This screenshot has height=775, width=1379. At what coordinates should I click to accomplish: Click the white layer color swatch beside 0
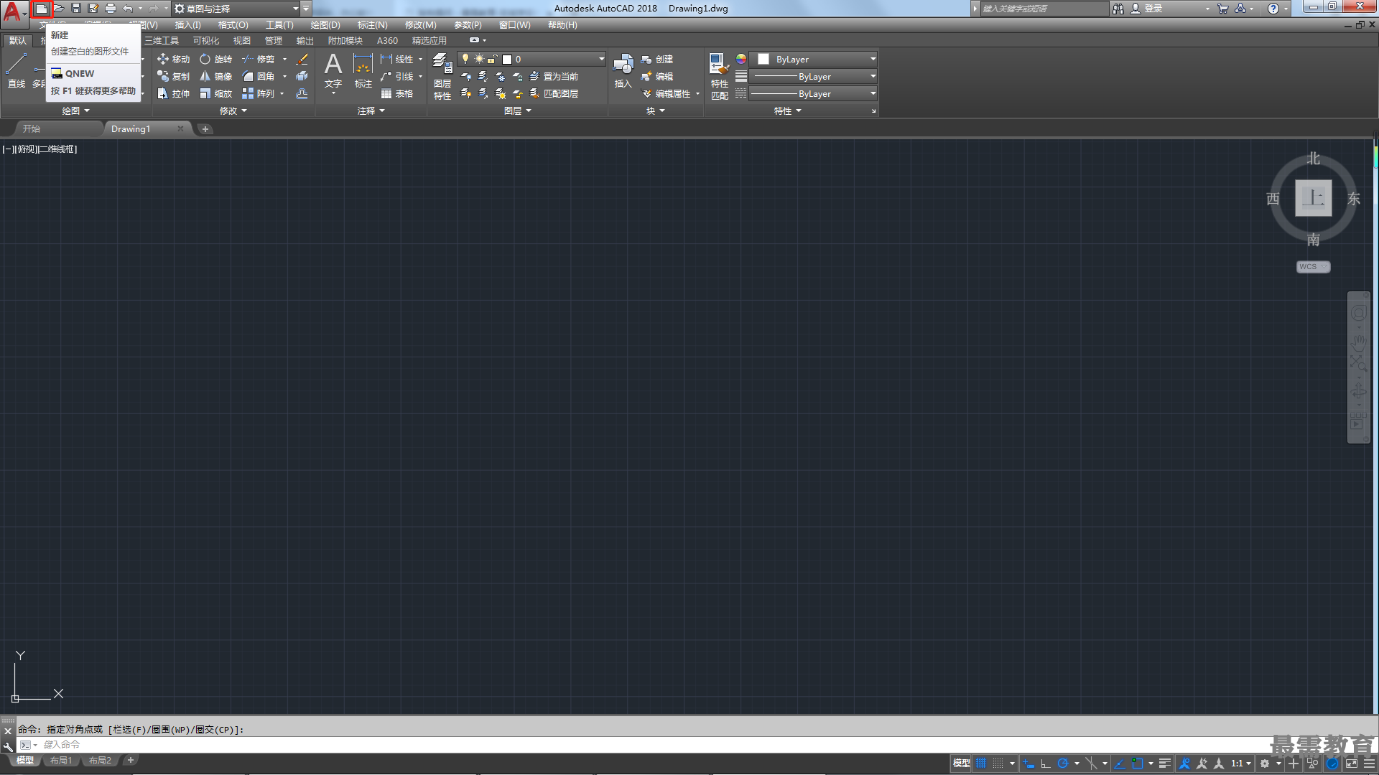(507, 60)
